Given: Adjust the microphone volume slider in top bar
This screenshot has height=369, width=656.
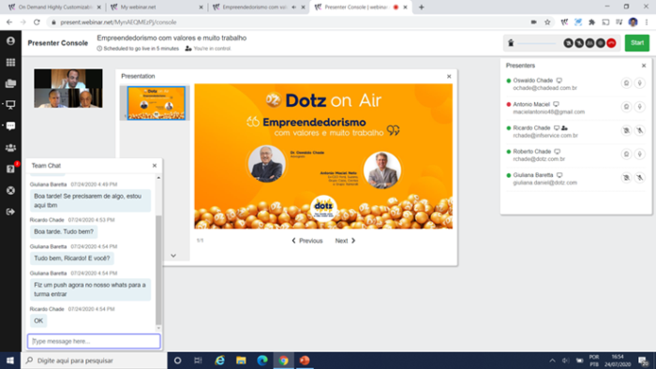Looking at the screenshot, I should pos(536,43).
